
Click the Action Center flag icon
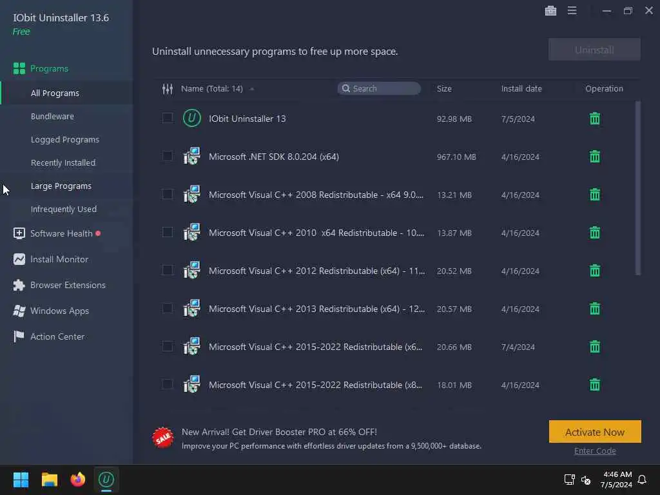coord(19,336)
